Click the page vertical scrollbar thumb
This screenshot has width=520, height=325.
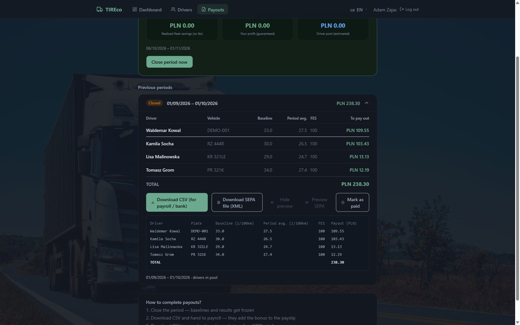(517, 178)
